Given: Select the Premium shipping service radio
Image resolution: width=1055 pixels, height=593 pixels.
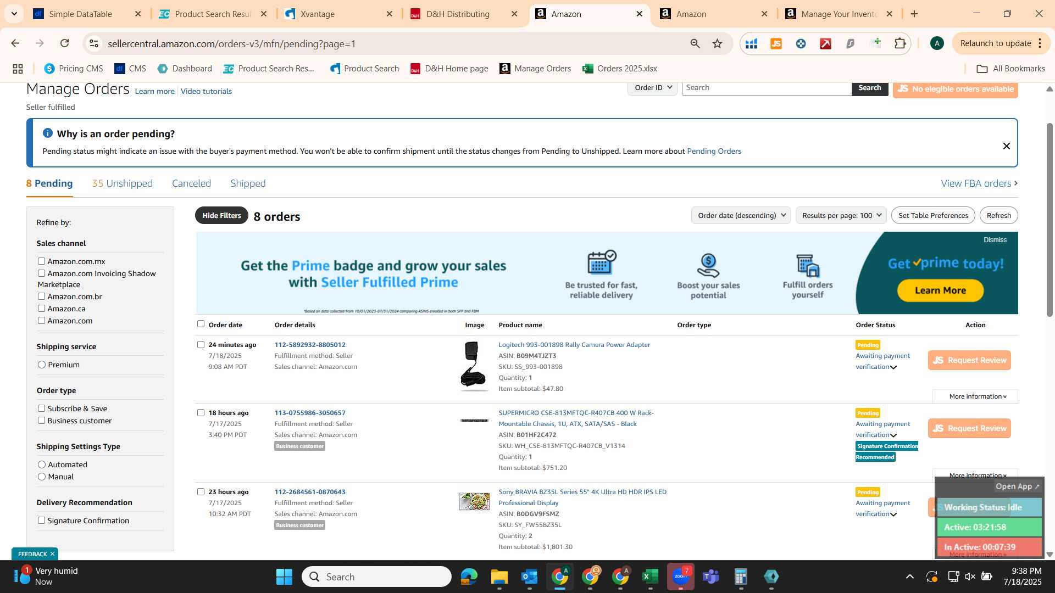Looking at the screenshot, I should [x=42, y=365].
